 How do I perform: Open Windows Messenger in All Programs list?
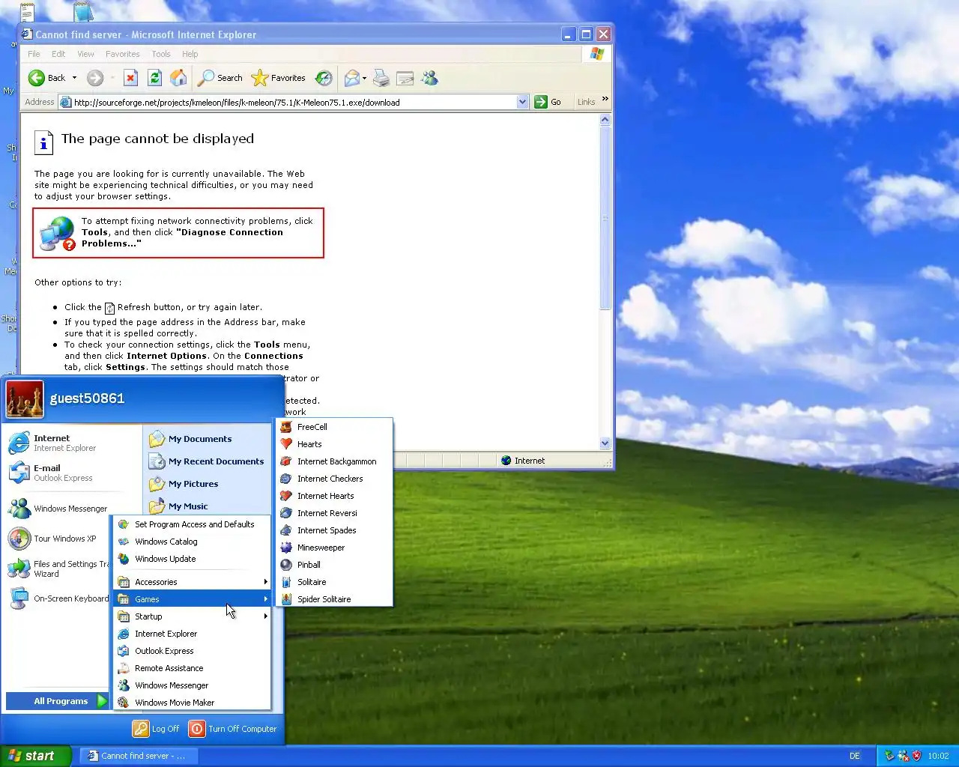click(x=192, y=685)
